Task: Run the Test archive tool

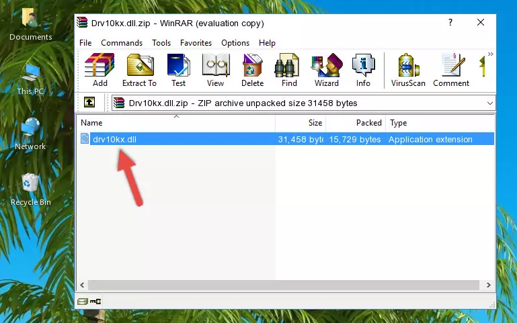Action: point(178,70)
